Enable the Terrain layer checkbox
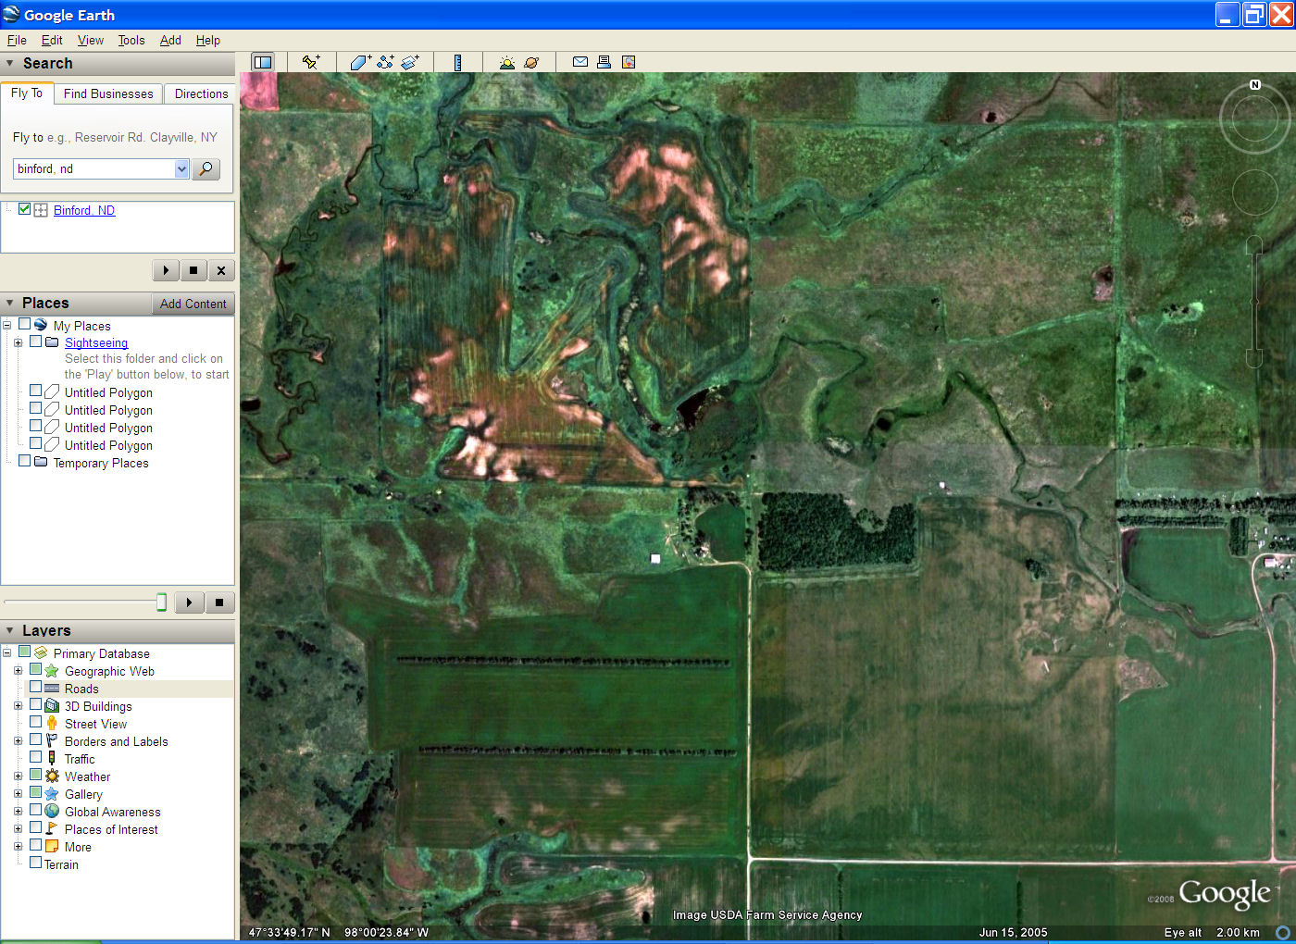 35,863
